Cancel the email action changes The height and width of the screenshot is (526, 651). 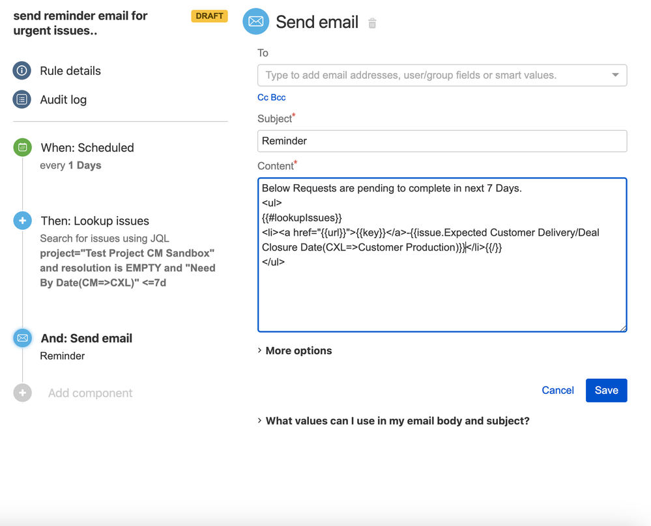pyautogui.click(x=558, y=391)
